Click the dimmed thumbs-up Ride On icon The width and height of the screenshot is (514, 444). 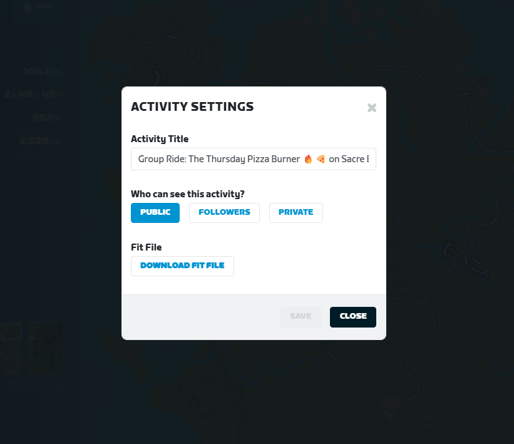pos(28,8)
